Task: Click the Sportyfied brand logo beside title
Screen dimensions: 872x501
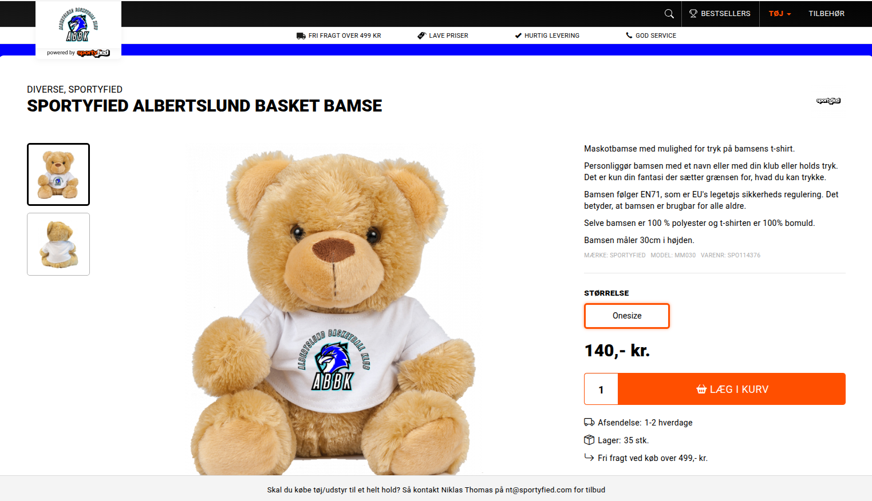Action: (828, 101)
